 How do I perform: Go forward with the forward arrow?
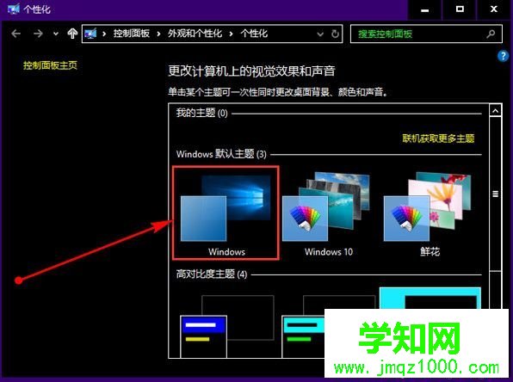tap(38, 34)
